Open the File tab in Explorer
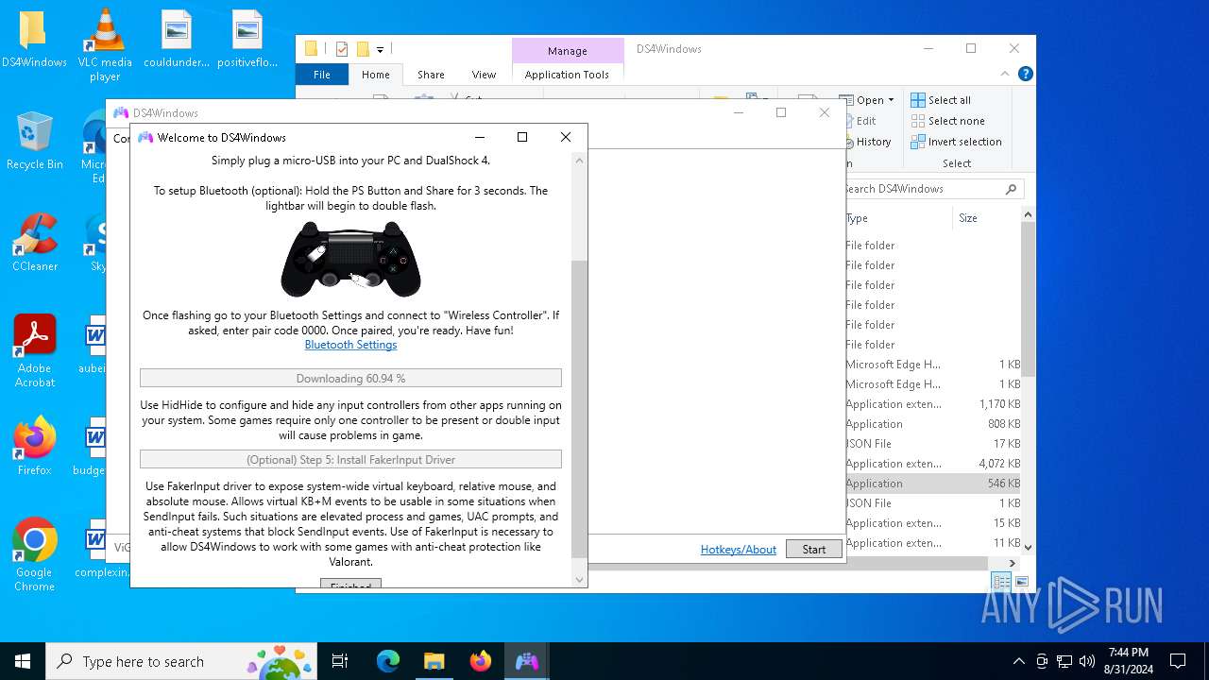Image resolution: width=1209 pixels, height=680 pixels. coord(322,75)
